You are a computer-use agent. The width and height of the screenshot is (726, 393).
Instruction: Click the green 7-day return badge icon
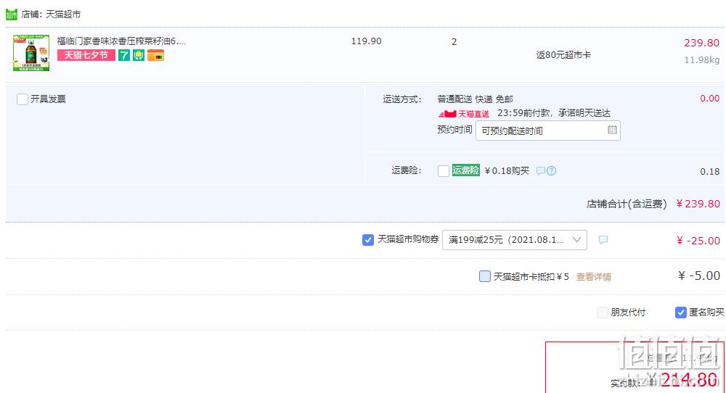(x=124, y=56)
